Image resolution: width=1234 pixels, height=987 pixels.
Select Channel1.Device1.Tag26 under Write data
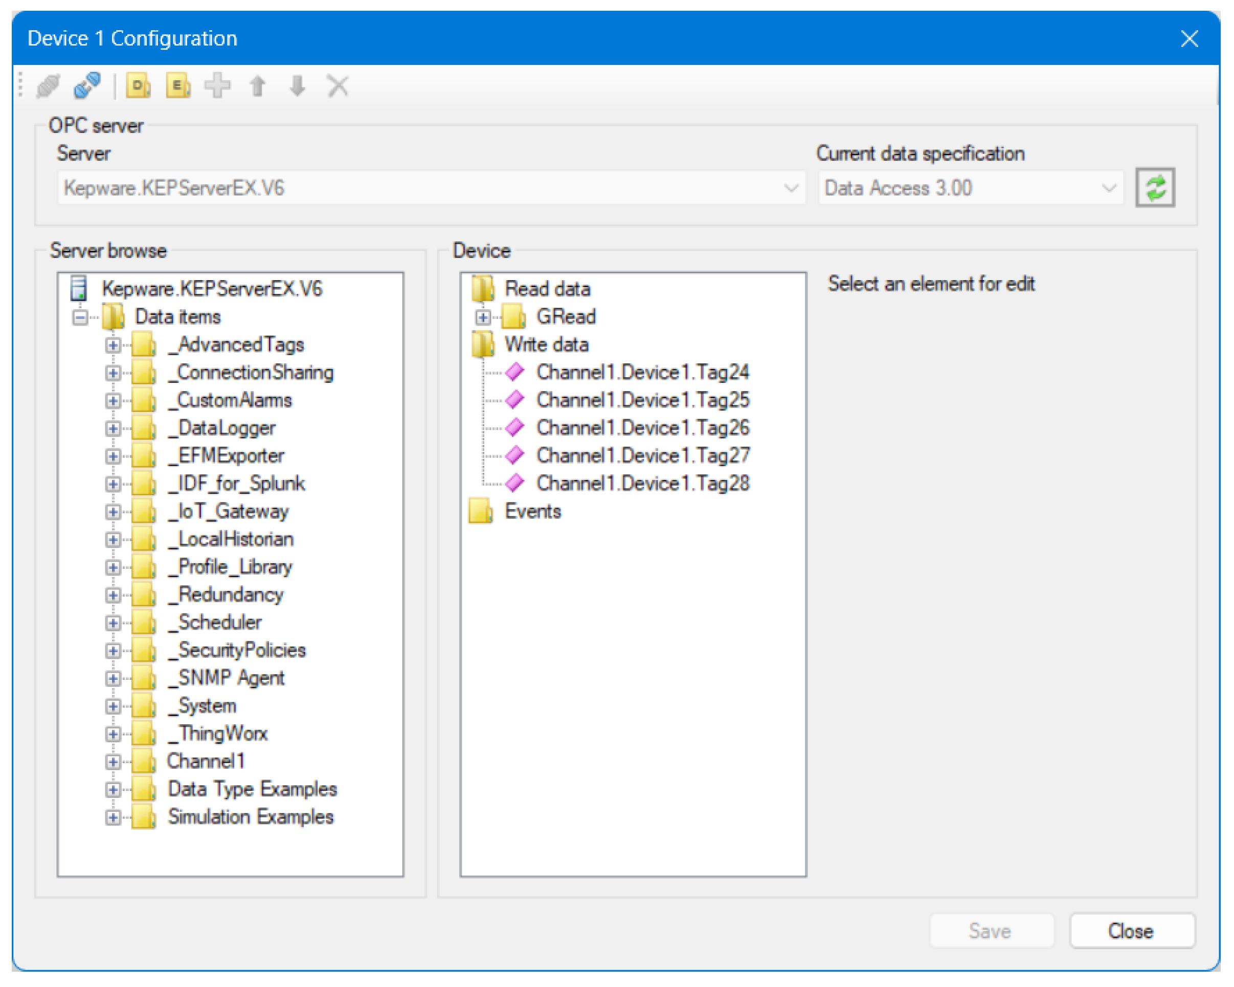point(642,428)
